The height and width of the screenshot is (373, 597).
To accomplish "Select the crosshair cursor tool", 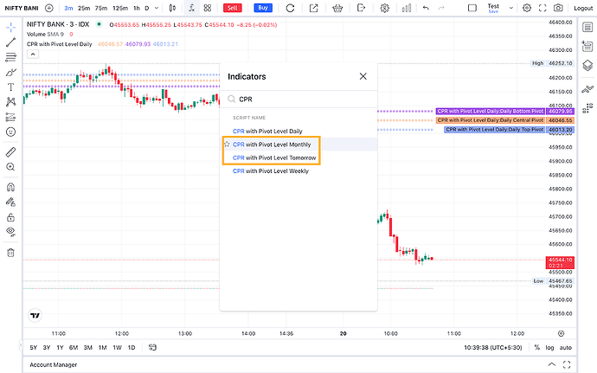I will (x=10, y=27).
